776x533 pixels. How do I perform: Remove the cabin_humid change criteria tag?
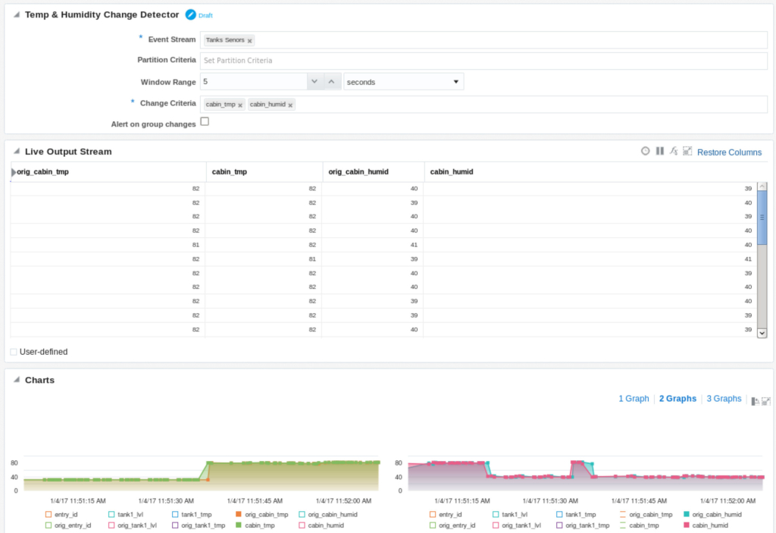[290, 105]
